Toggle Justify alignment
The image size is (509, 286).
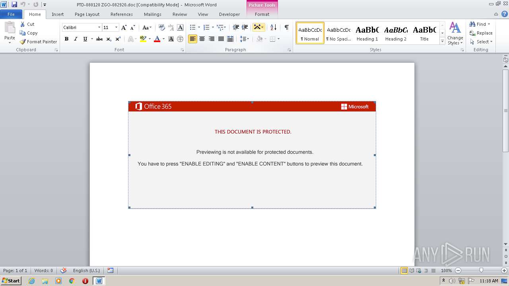coord(221,39)
